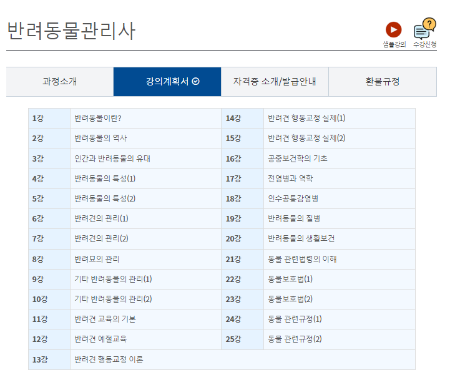The height and width of the screenshot is (380, 455).
Task: Select lecture 22 동물보호법(1)
Action: coord(290,279)
